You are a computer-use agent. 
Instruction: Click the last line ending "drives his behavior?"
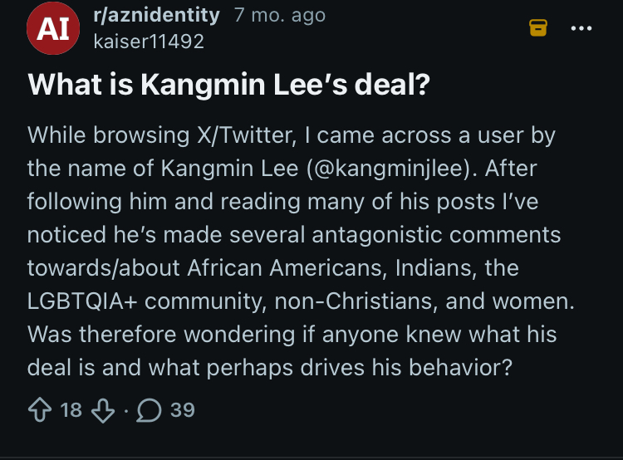pyautogui.click(x=270, y=368)
